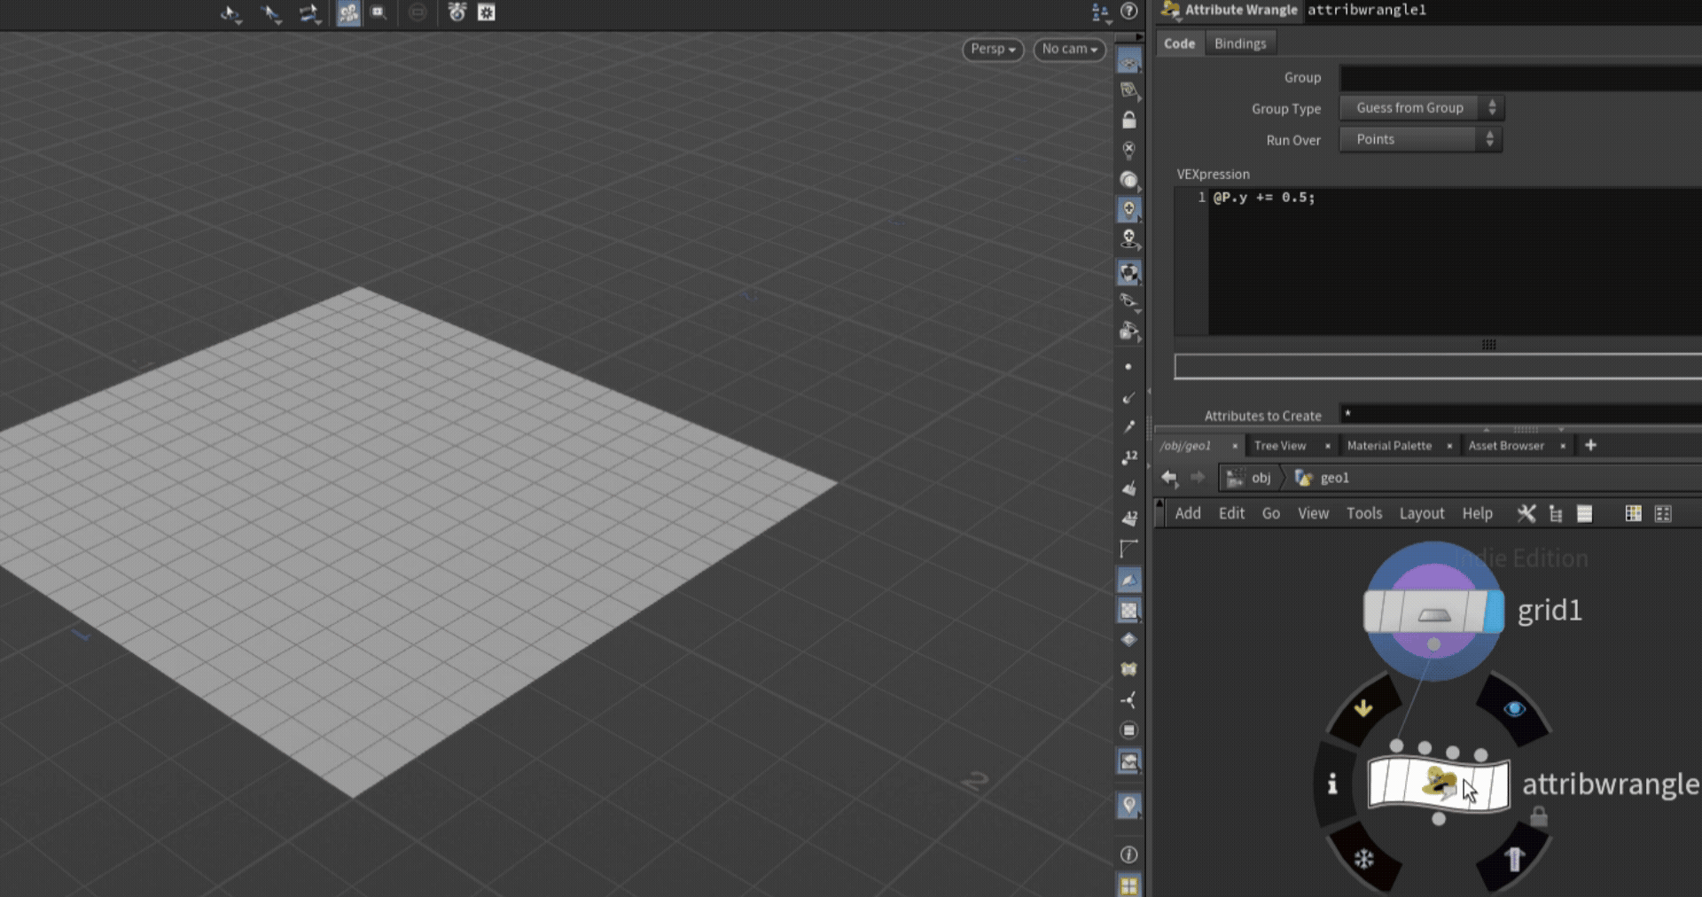
Task: Click the obj path segment button
Action: (x=1250, y=478)
